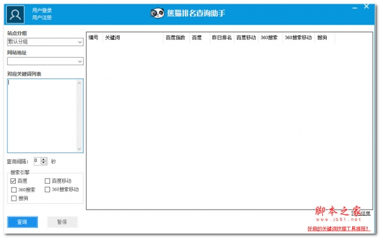Click the 查询 button
Screen dimensions: 380x238
(23, 222)
